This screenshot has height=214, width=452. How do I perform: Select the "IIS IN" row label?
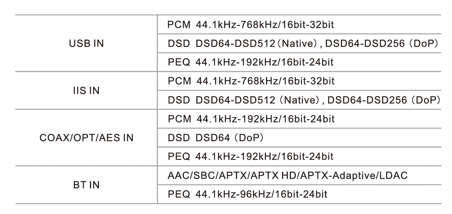(84, 91)
